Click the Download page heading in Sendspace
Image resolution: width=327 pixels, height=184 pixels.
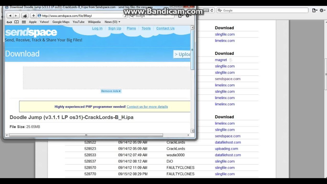[22, 54]
